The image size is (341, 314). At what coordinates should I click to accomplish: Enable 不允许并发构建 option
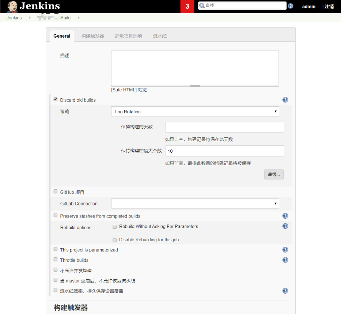pyautogui.click(x=55, y=269)
